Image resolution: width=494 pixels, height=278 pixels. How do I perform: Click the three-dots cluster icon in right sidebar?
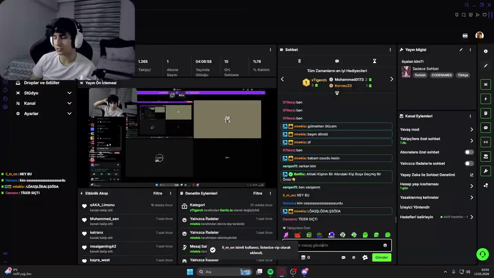pyautogui.click(x=486, y=185)
